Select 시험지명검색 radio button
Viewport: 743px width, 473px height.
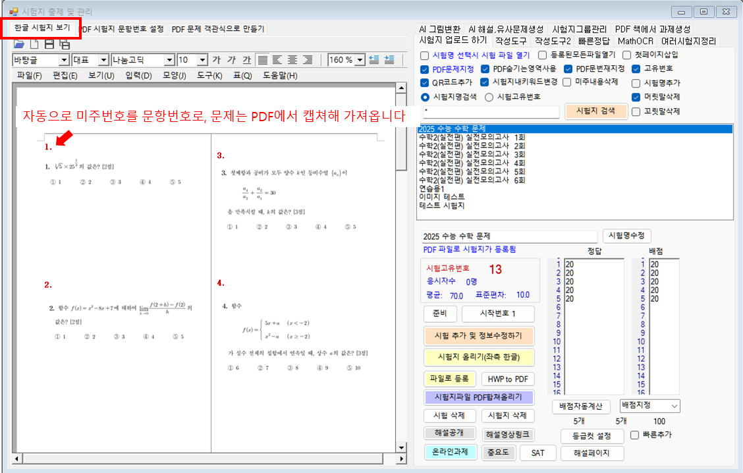425,97
